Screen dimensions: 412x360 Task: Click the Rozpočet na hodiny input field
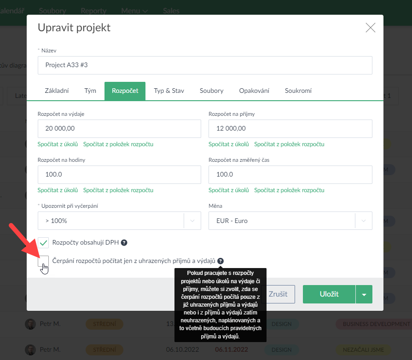tap(119, 175)
